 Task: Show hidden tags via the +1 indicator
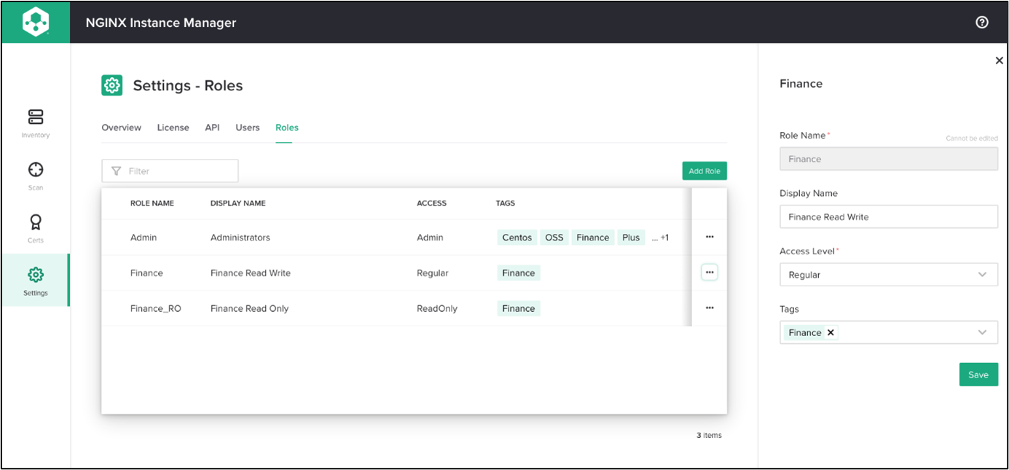tap(660, 238)
